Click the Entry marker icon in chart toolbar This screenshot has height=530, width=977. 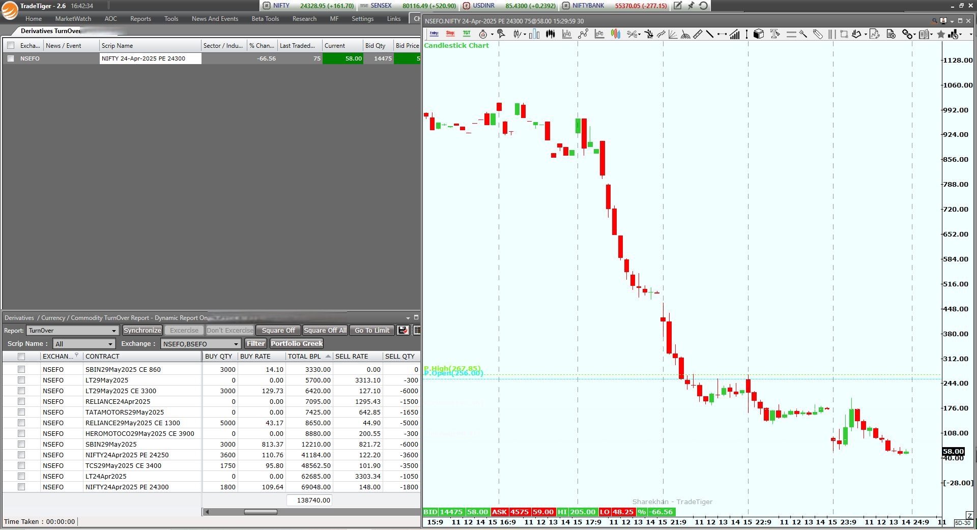(x=434, y=34)
